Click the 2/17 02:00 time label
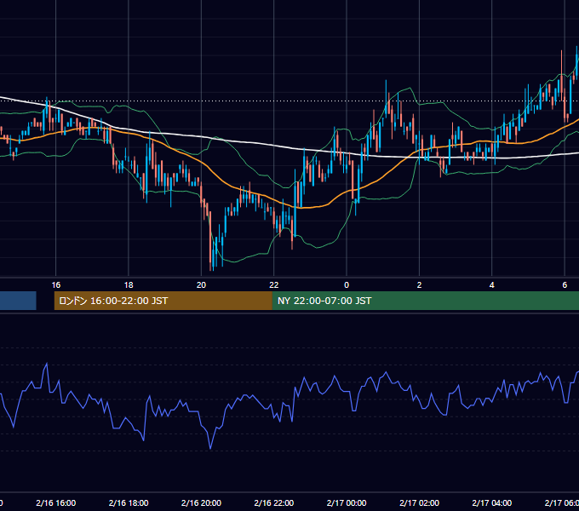This screenshot has width=579, height=511. coord(419,502)
